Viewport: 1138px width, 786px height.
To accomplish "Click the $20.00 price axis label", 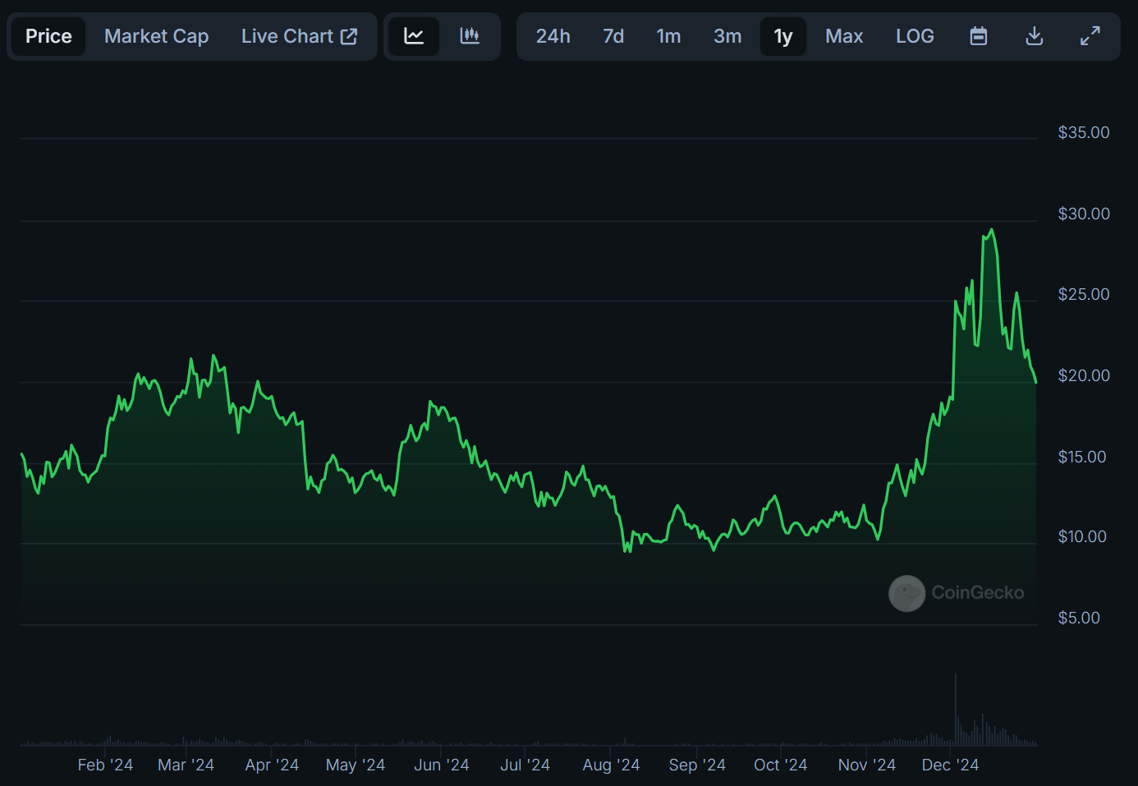I will [1083, 375].
